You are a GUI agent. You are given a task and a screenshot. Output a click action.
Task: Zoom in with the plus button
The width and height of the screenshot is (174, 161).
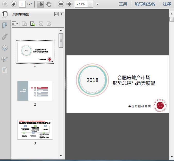[x=69, y=4]
